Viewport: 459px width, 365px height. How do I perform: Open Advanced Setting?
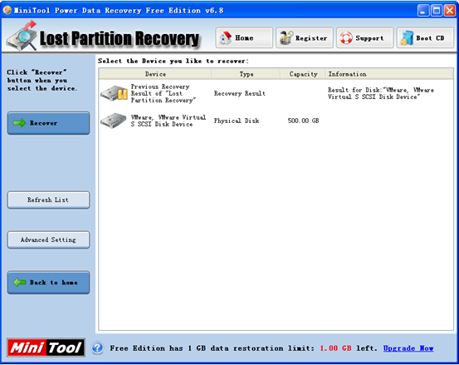(x=48, y=239)
